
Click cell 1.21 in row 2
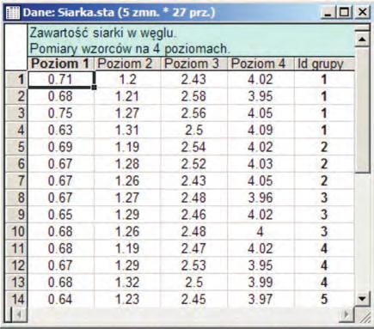coord(127,96)
